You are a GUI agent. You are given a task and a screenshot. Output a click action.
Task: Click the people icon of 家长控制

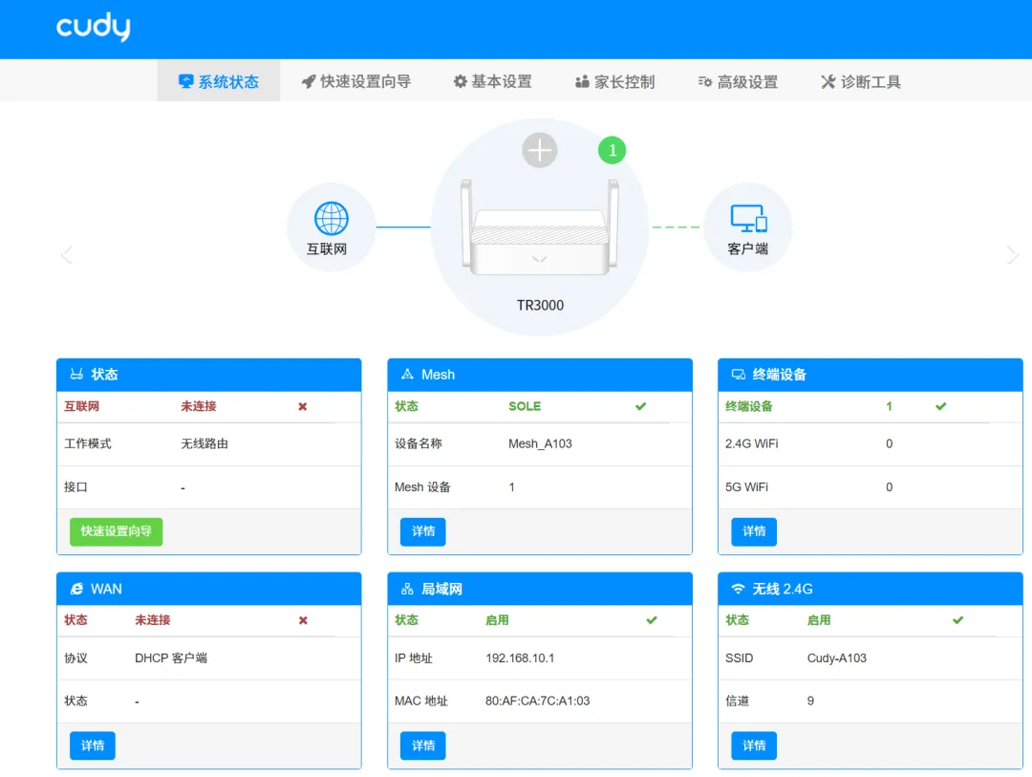tap(582, 81)
